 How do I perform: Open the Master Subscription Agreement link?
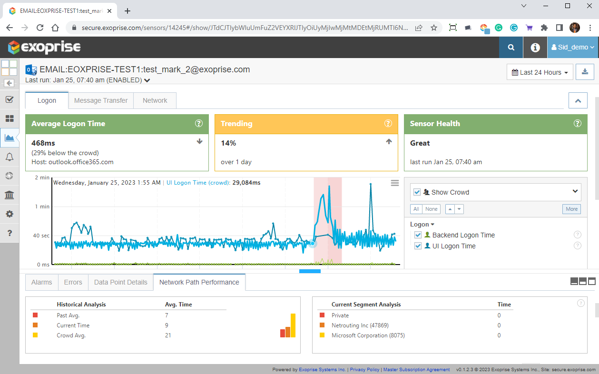pyautogui.click(x=416, y=370)
